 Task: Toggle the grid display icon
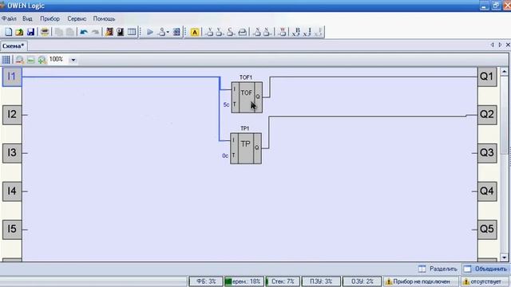pos(6,60)
